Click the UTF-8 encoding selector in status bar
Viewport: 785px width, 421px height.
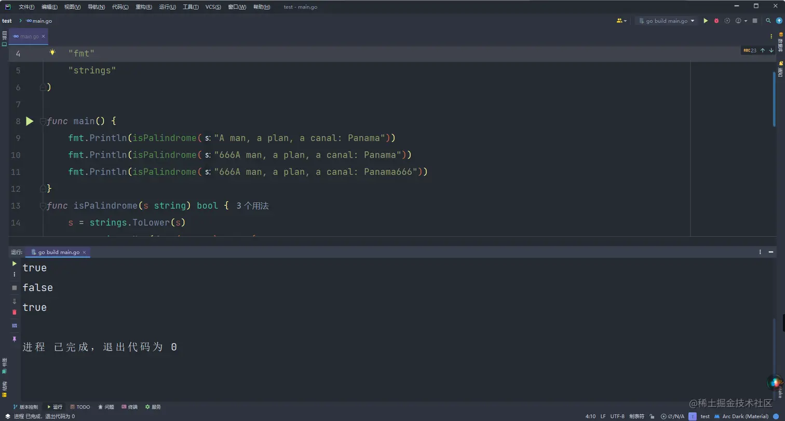point(617,416)
